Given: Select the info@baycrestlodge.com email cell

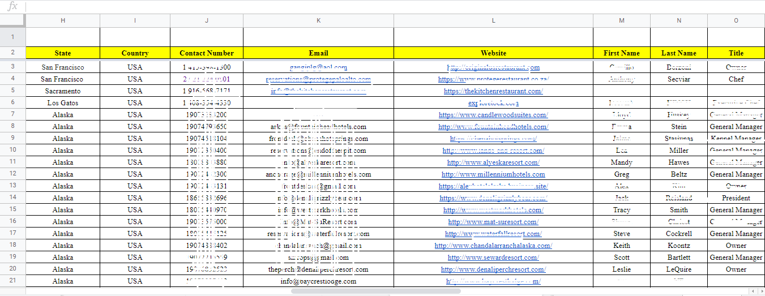Looking at the screenshot, I should (x=318, y=281).
